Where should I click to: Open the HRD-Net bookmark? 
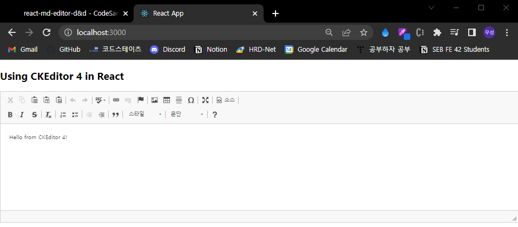coord(257,50)
